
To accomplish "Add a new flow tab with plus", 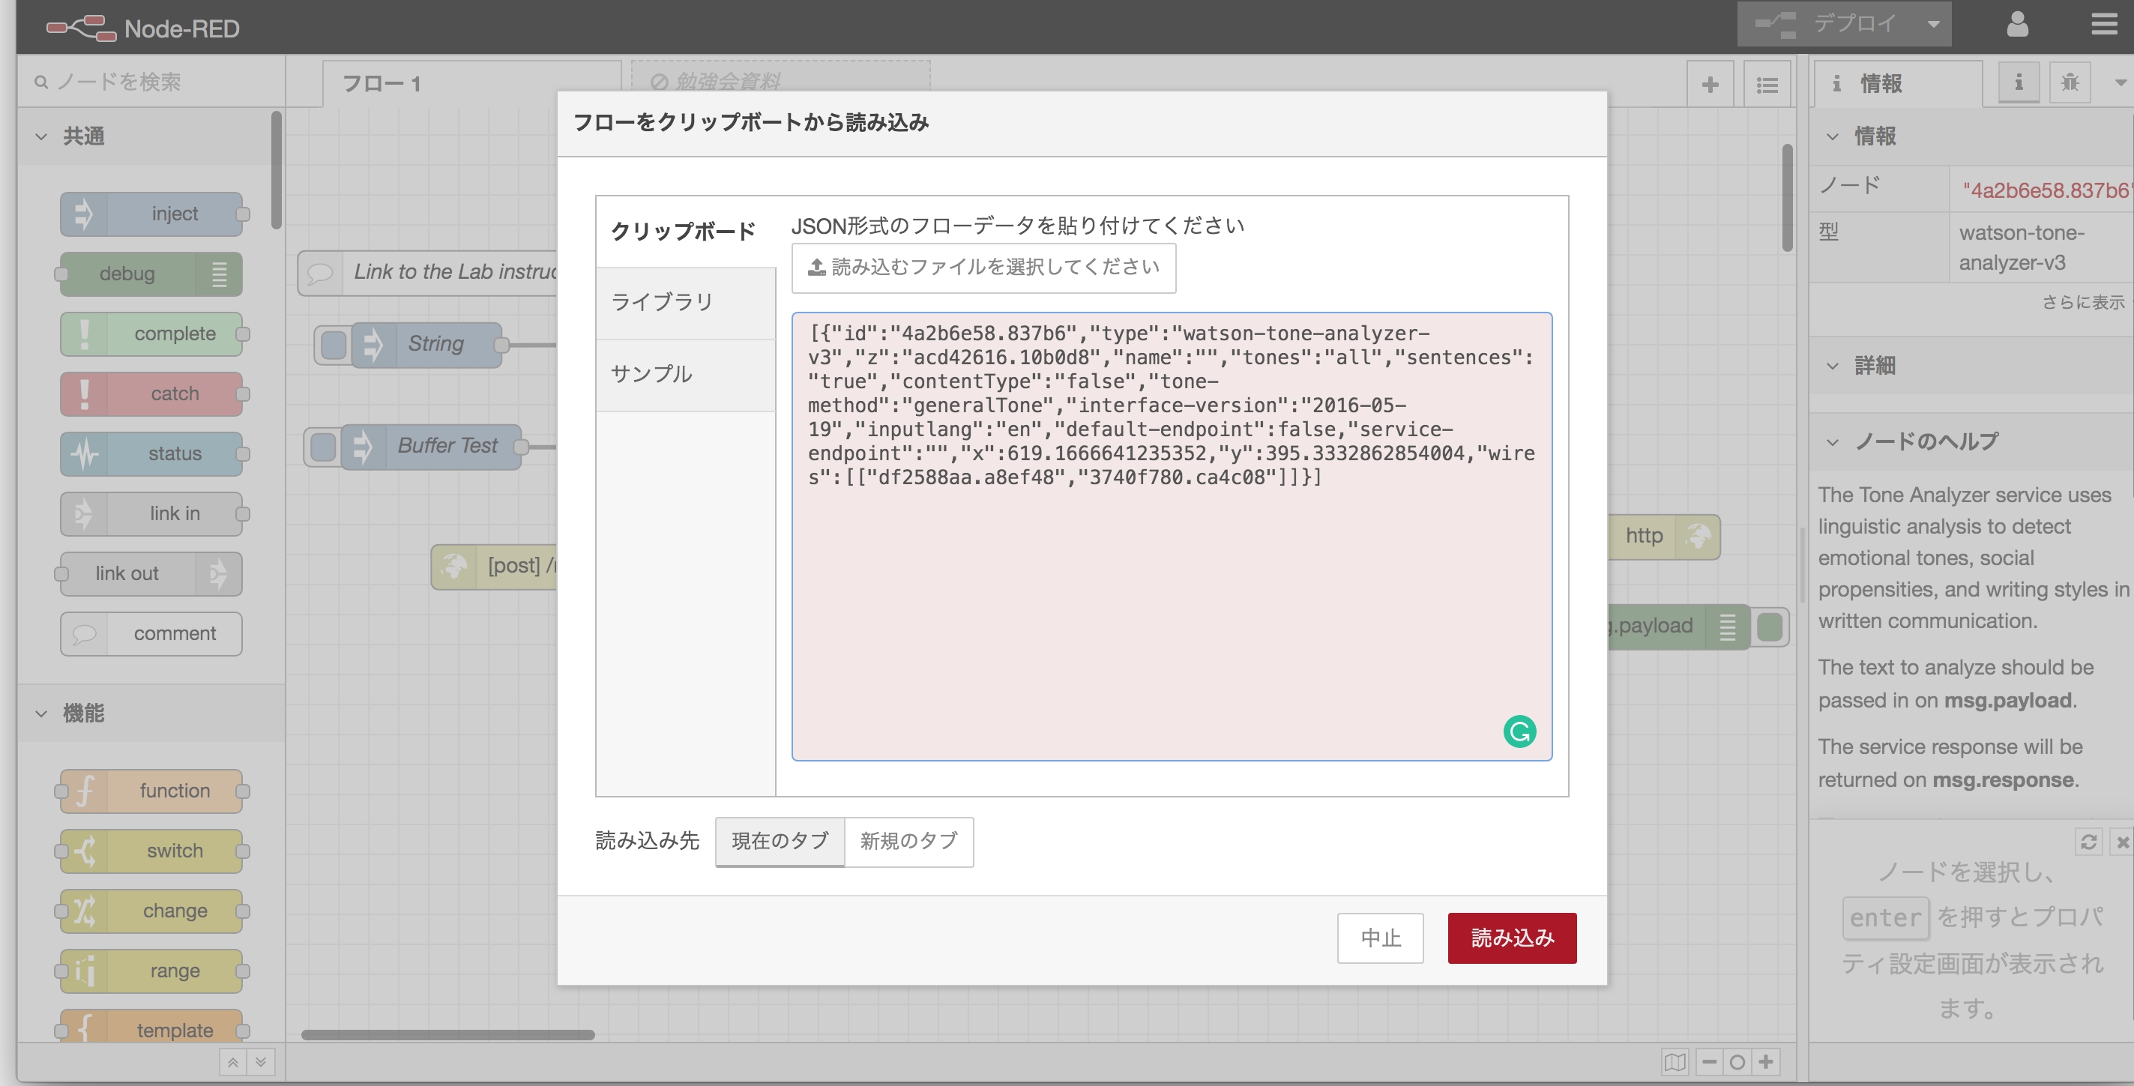I will (x=1710, y=85).
